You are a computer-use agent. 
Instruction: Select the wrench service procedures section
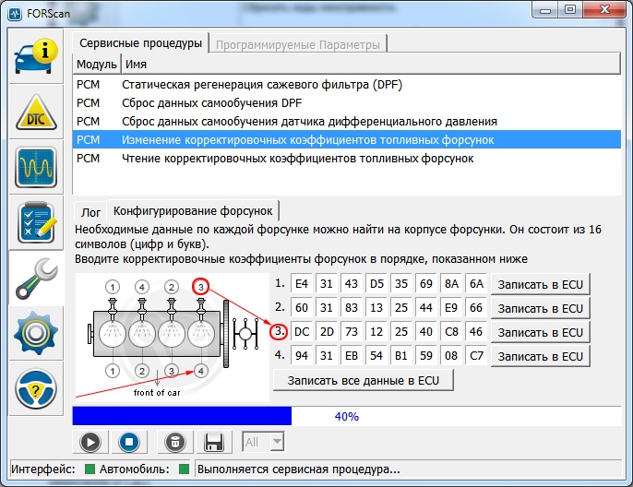click(36, 278)
